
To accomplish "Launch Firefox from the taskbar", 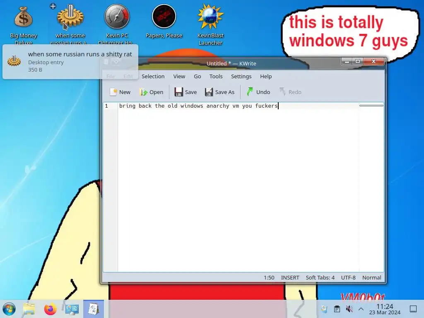I will pyautogui.click(x=50, y=309).
